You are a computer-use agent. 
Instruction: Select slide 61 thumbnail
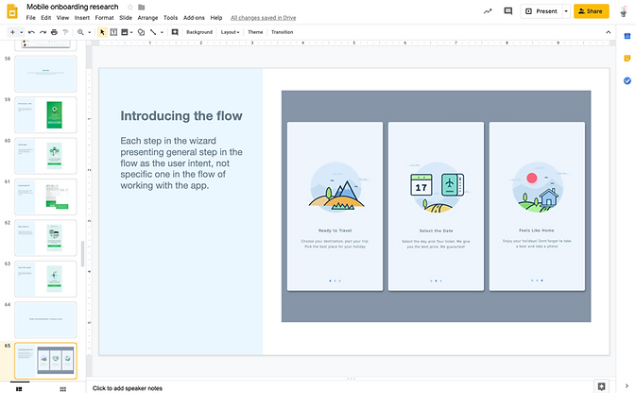click(45, 196)
